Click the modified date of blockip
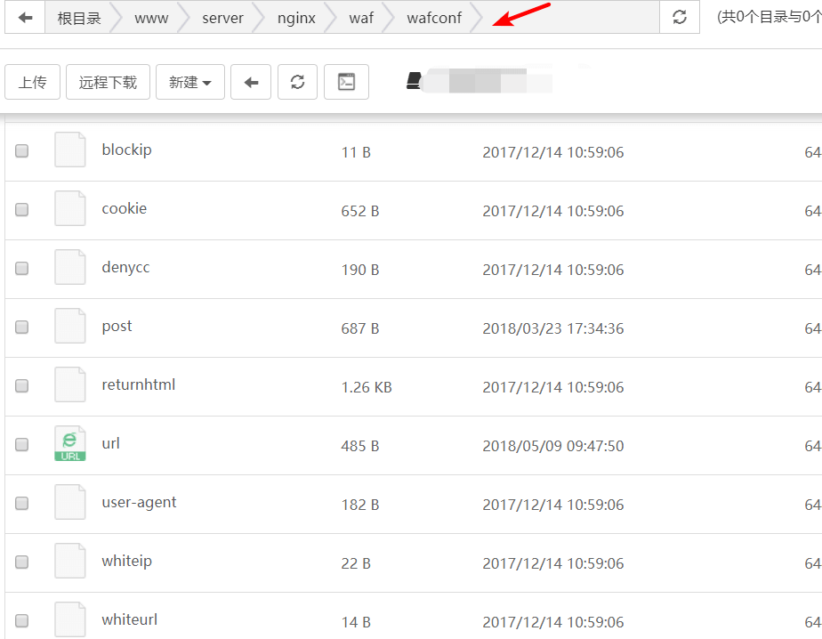 pos(553,152)
